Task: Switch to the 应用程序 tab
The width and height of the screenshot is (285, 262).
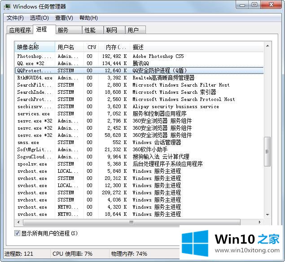Action: coord(20,30)
